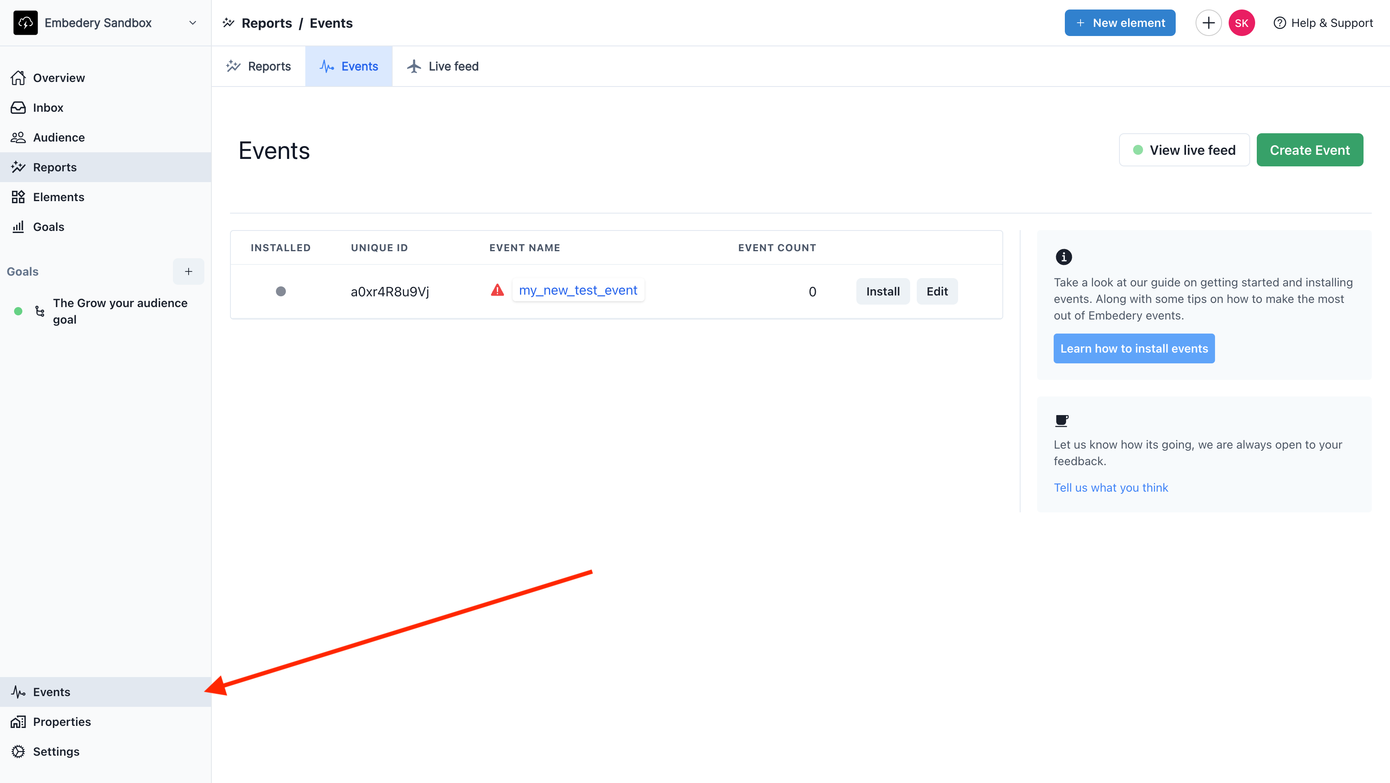Image resolution: width=1390 pixels, height=783 pixels.
Task: Click the breadcrumb sparkle icon in header
Action: click(229, 23)
